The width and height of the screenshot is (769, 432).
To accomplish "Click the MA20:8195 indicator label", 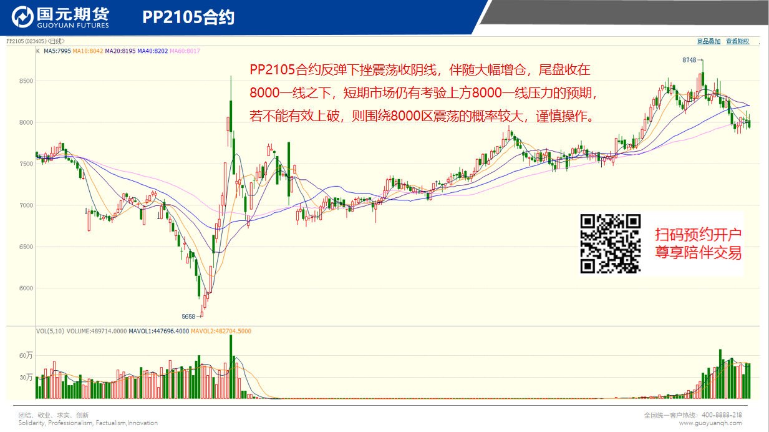I will click(120, 51).
